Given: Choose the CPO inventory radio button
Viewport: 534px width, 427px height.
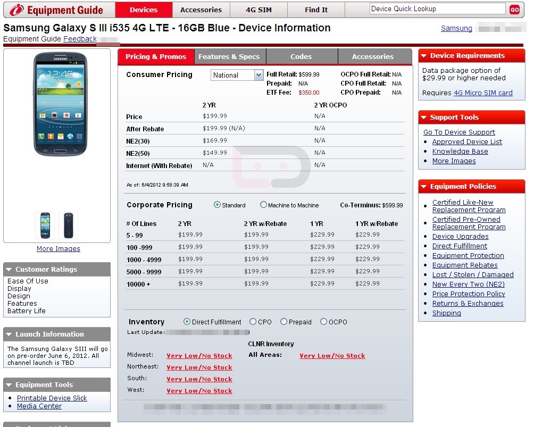Looking at the screenshot, I should click(253, 322).
